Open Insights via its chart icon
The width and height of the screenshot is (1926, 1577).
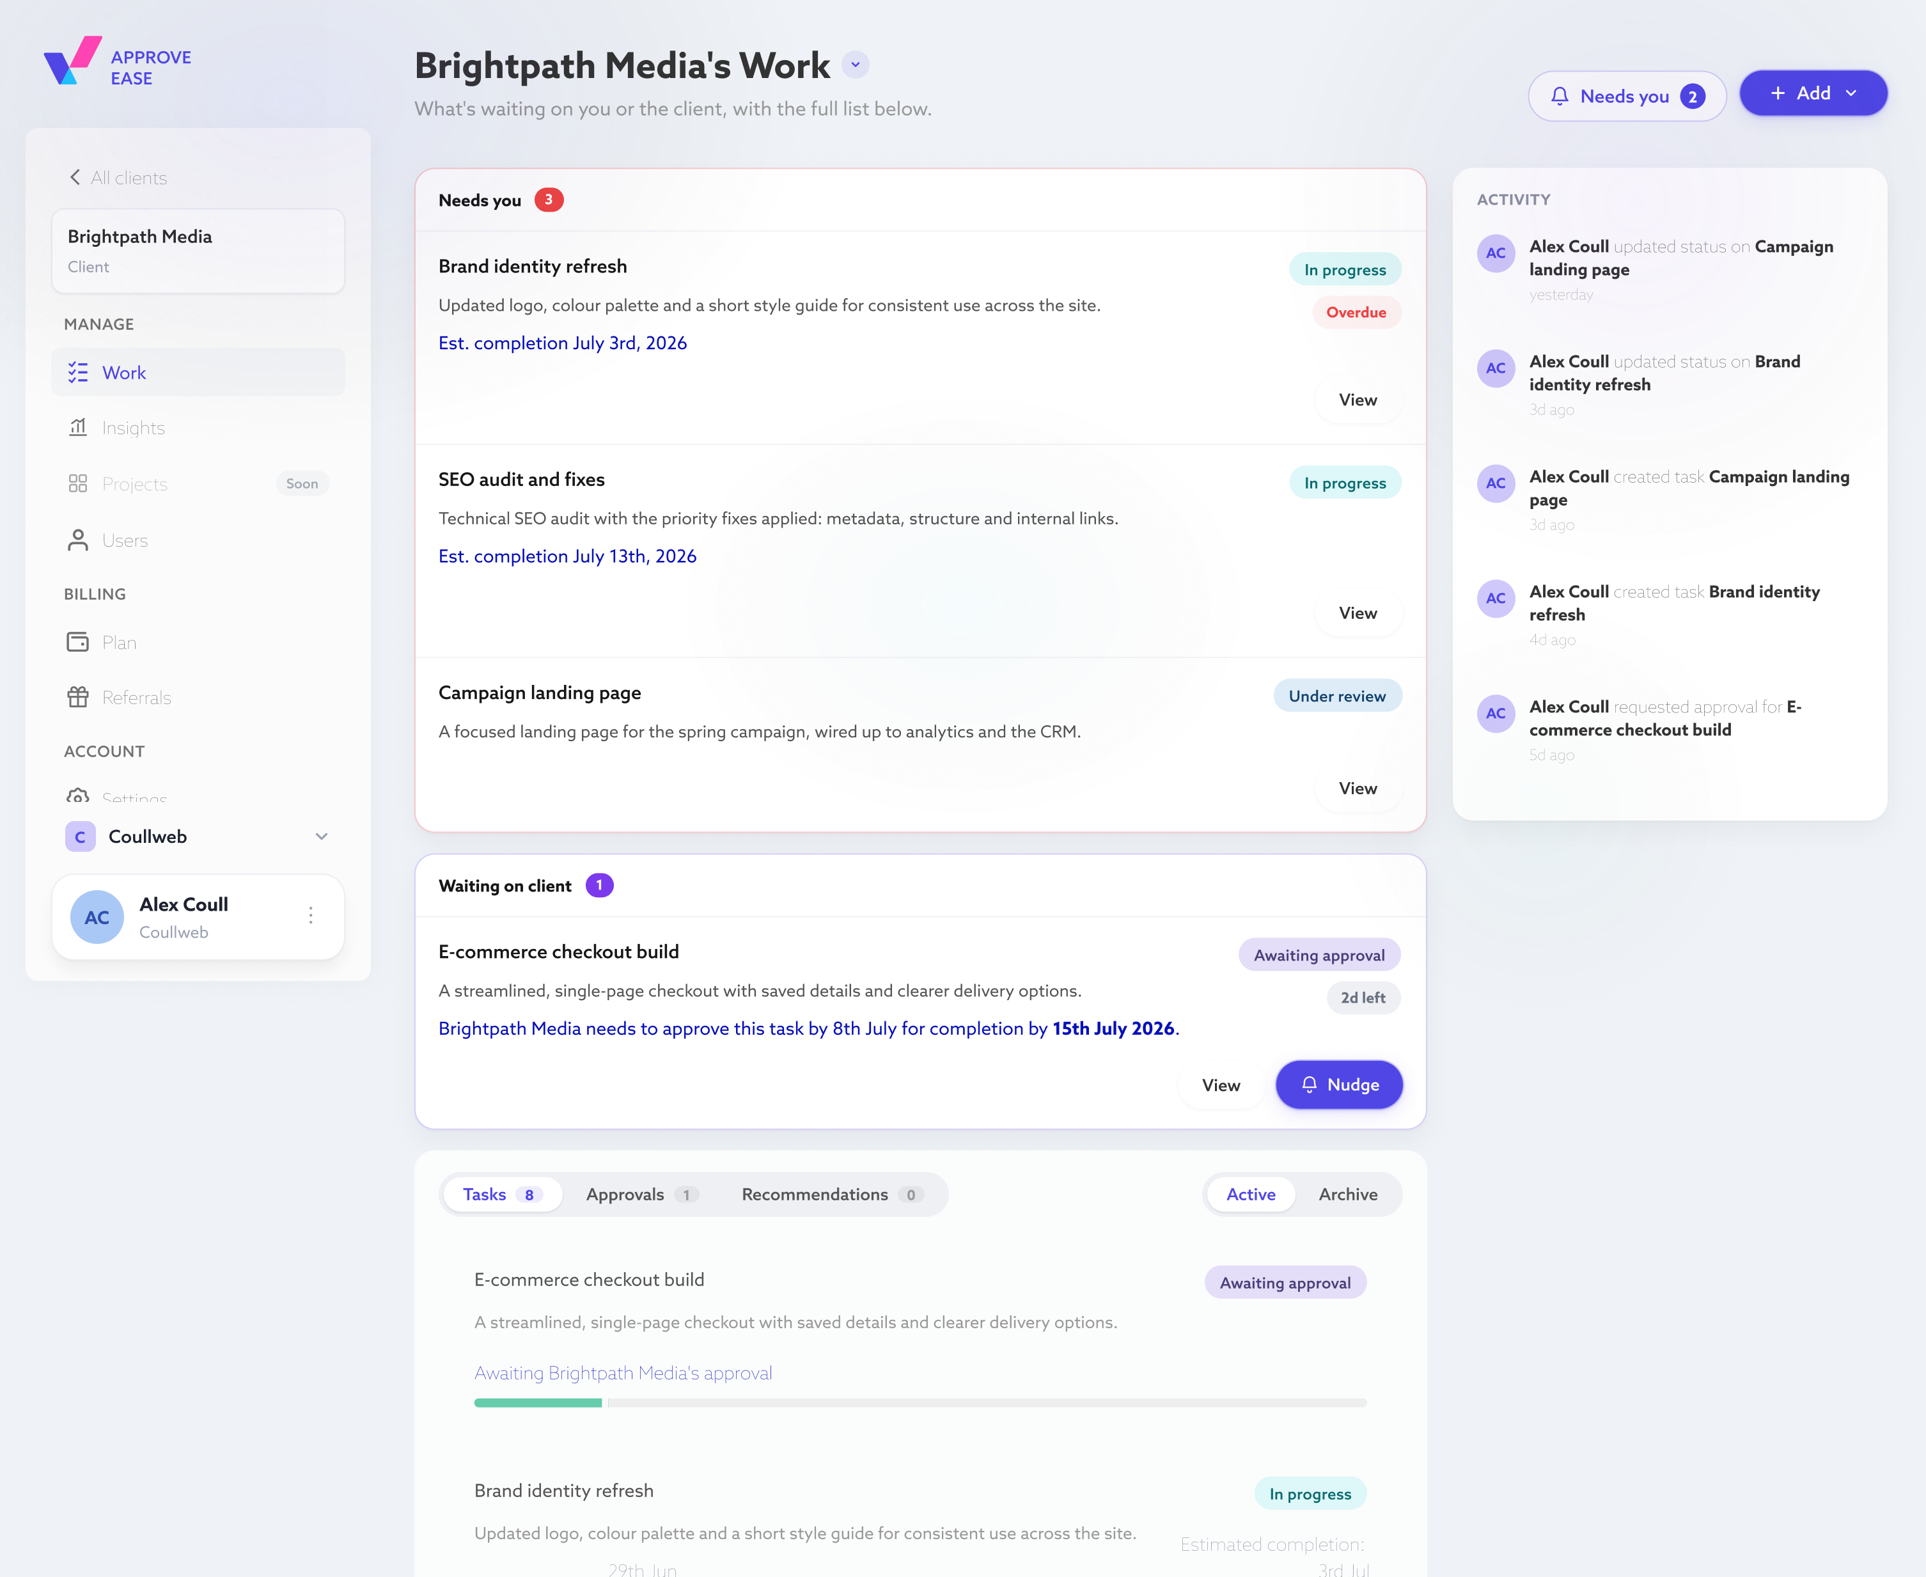pos(78,427)
